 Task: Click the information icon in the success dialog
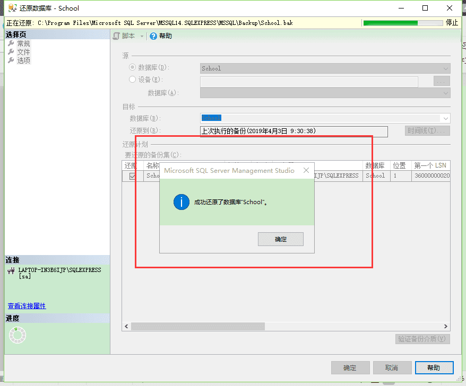click(181, 202)
